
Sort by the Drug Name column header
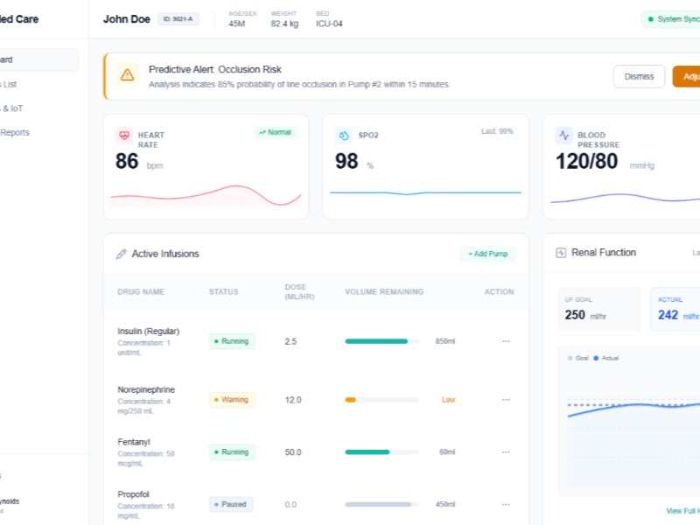pos(141,292)
